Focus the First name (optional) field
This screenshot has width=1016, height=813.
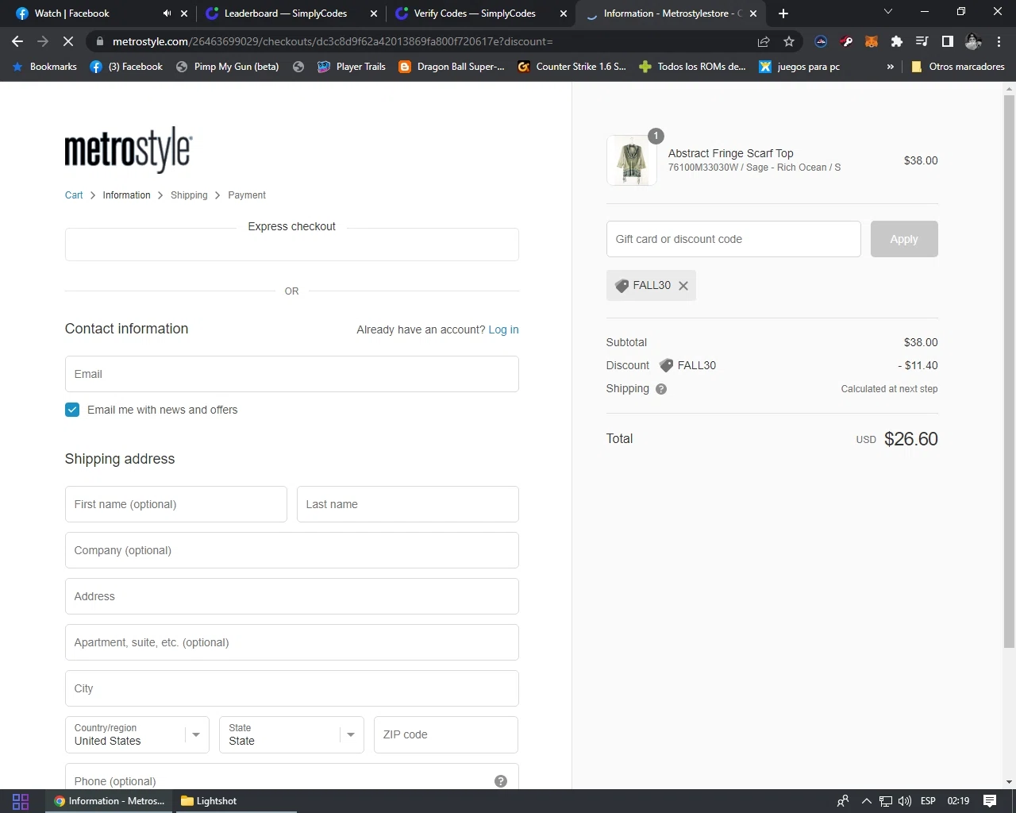point(176,504)
